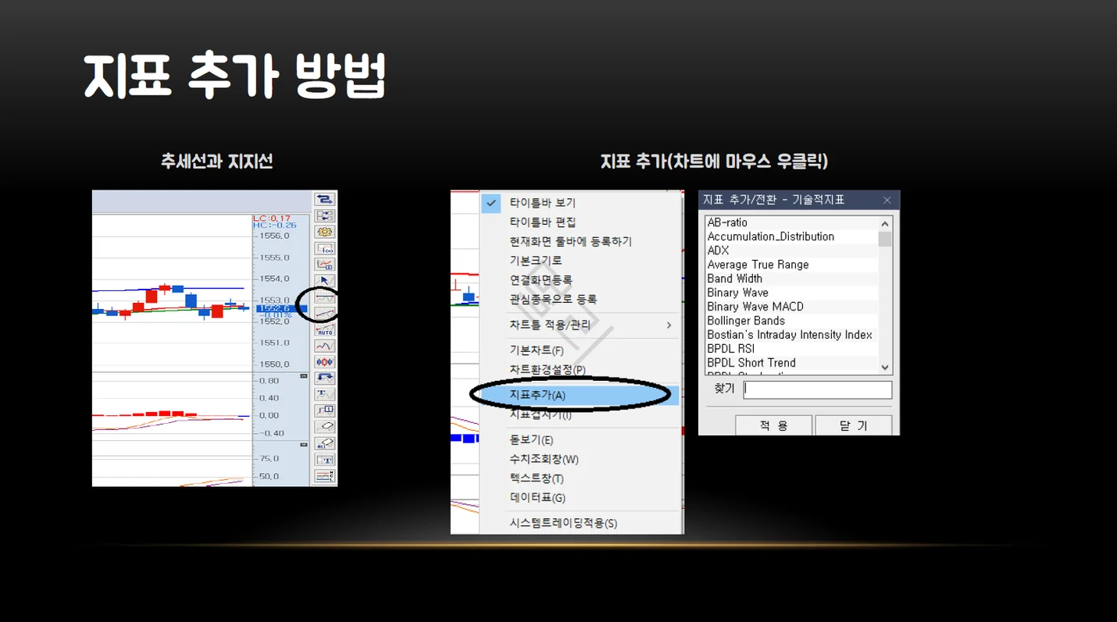Choose 타이틀바 편집 from context menu
Screen dimensions: 1117x622
[x=543, y=222]
